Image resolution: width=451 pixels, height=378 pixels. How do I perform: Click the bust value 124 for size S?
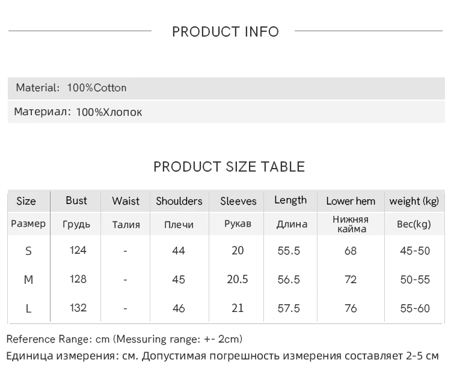coord(78,250)
